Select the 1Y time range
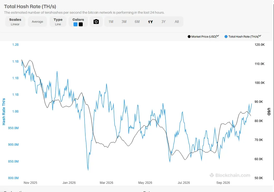274x192 pixels. [150, 22]
